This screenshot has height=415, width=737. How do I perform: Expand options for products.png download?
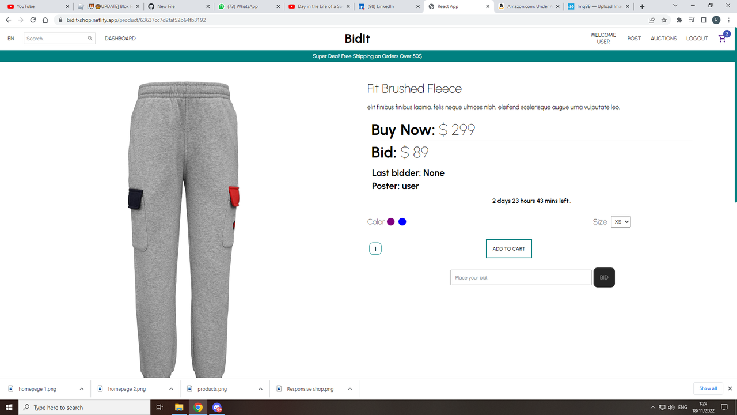[260, 389]
